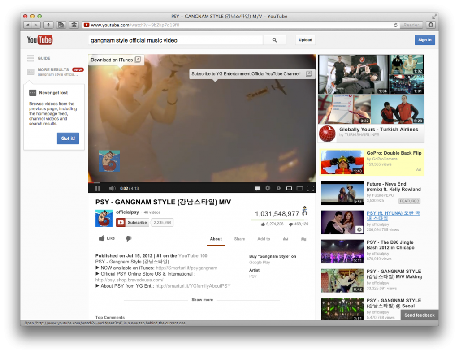Screen dimensions: 459x354
Task: Open the statistics tab icon
Action: click(x=286, y=239)
